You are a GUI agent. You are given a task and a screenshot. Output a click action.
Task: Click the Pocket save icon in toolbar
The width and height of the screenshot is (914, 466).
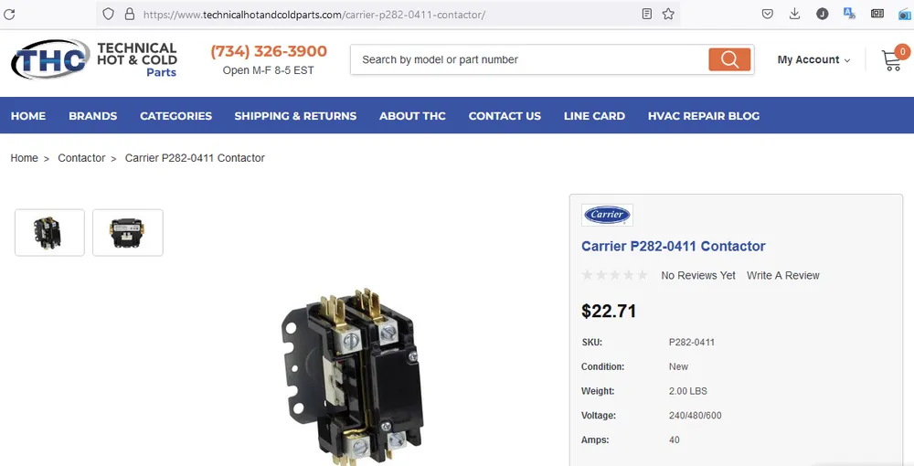tap(768, 14)
